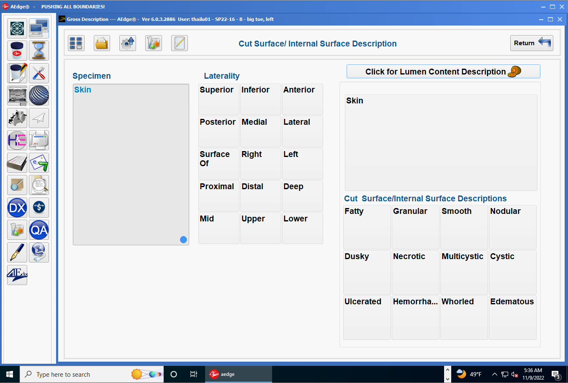Click for Lumen Content Description button

click(x=443, y=72)
